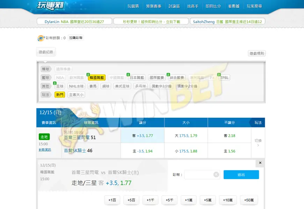Image resolution: width=304 pixels, height=209 pixels.
Task: Open the 找高手 menu
Action: coord(193,6)
